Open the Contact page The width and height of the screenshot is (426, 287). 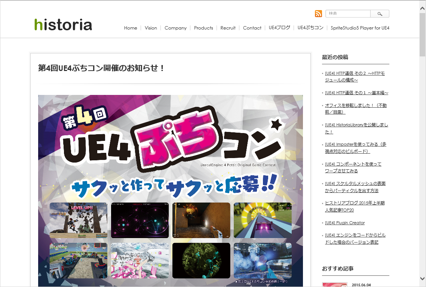coord(252,28)
